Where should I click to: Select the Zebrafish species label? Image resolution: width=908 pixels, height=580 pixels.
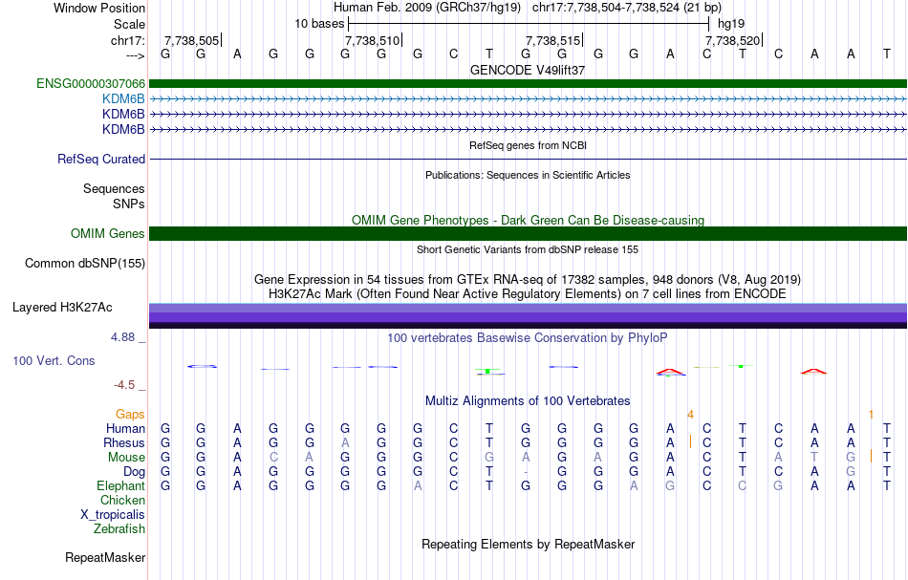coord(119,529)
